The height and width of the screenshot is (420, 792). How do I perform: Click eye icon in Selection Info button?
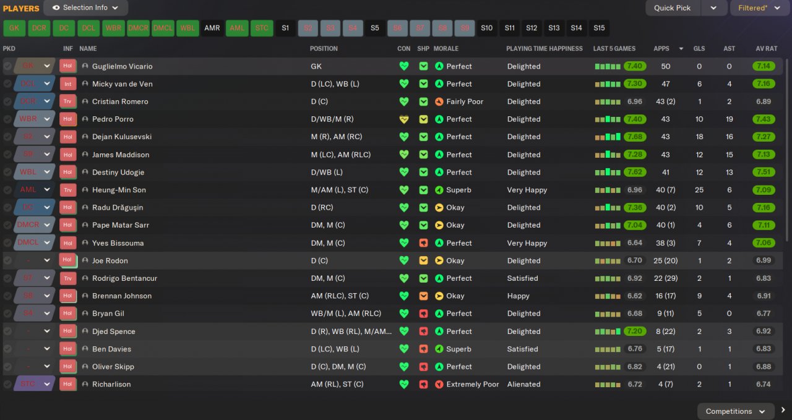pos(56,8)
